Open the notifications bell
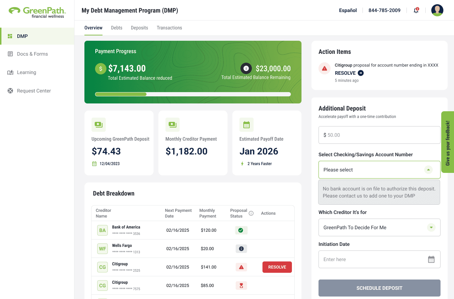This screenshot has width=454, height=299. pyautogui.click(x=416, y=10)
